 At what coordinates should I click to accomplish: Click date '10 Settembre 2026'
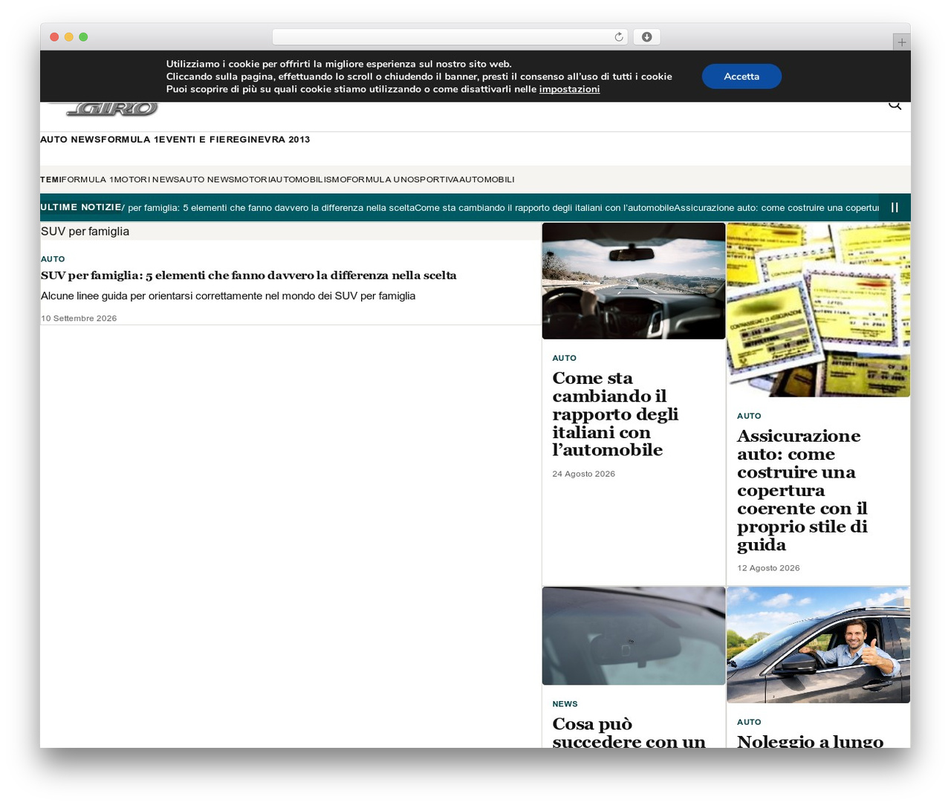point(79,319)
